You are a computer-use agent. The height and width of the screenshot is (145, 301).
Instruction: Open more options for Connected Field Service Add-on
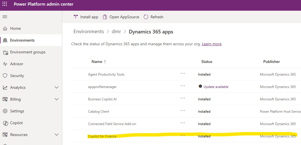(x=183, y=123)
